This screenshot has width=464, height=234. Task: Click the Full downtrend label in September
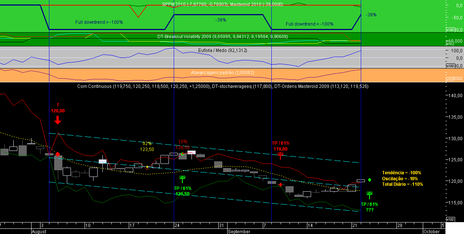pos(310,24)
